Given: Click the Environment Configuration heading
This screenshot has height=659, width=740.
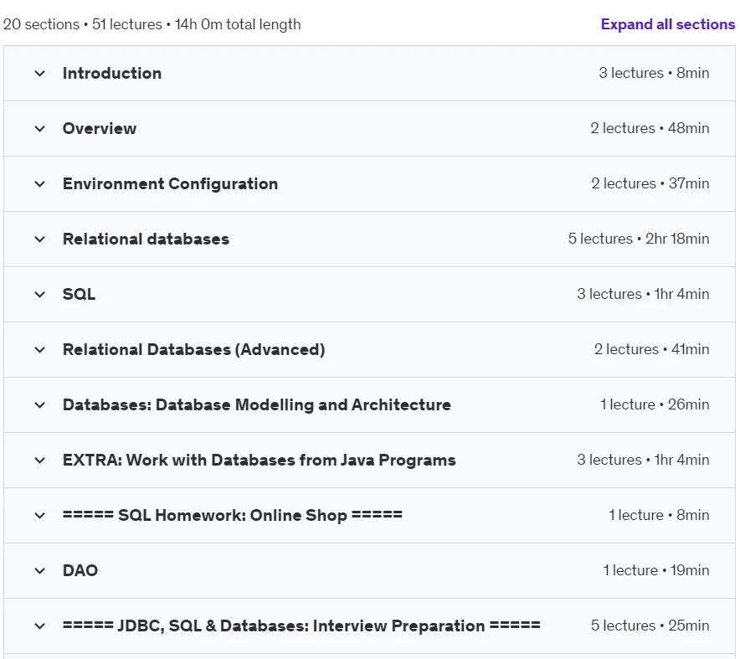Looking at the screenshot, I should 171,183.
